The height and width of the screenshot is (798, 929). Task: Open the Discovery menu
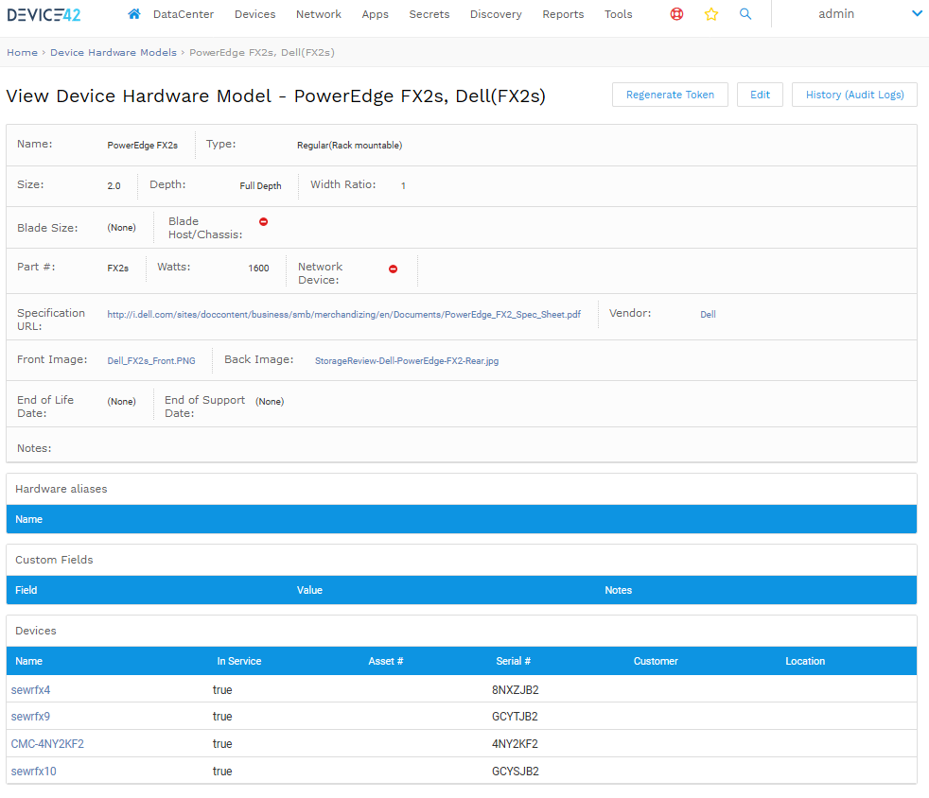496,14
